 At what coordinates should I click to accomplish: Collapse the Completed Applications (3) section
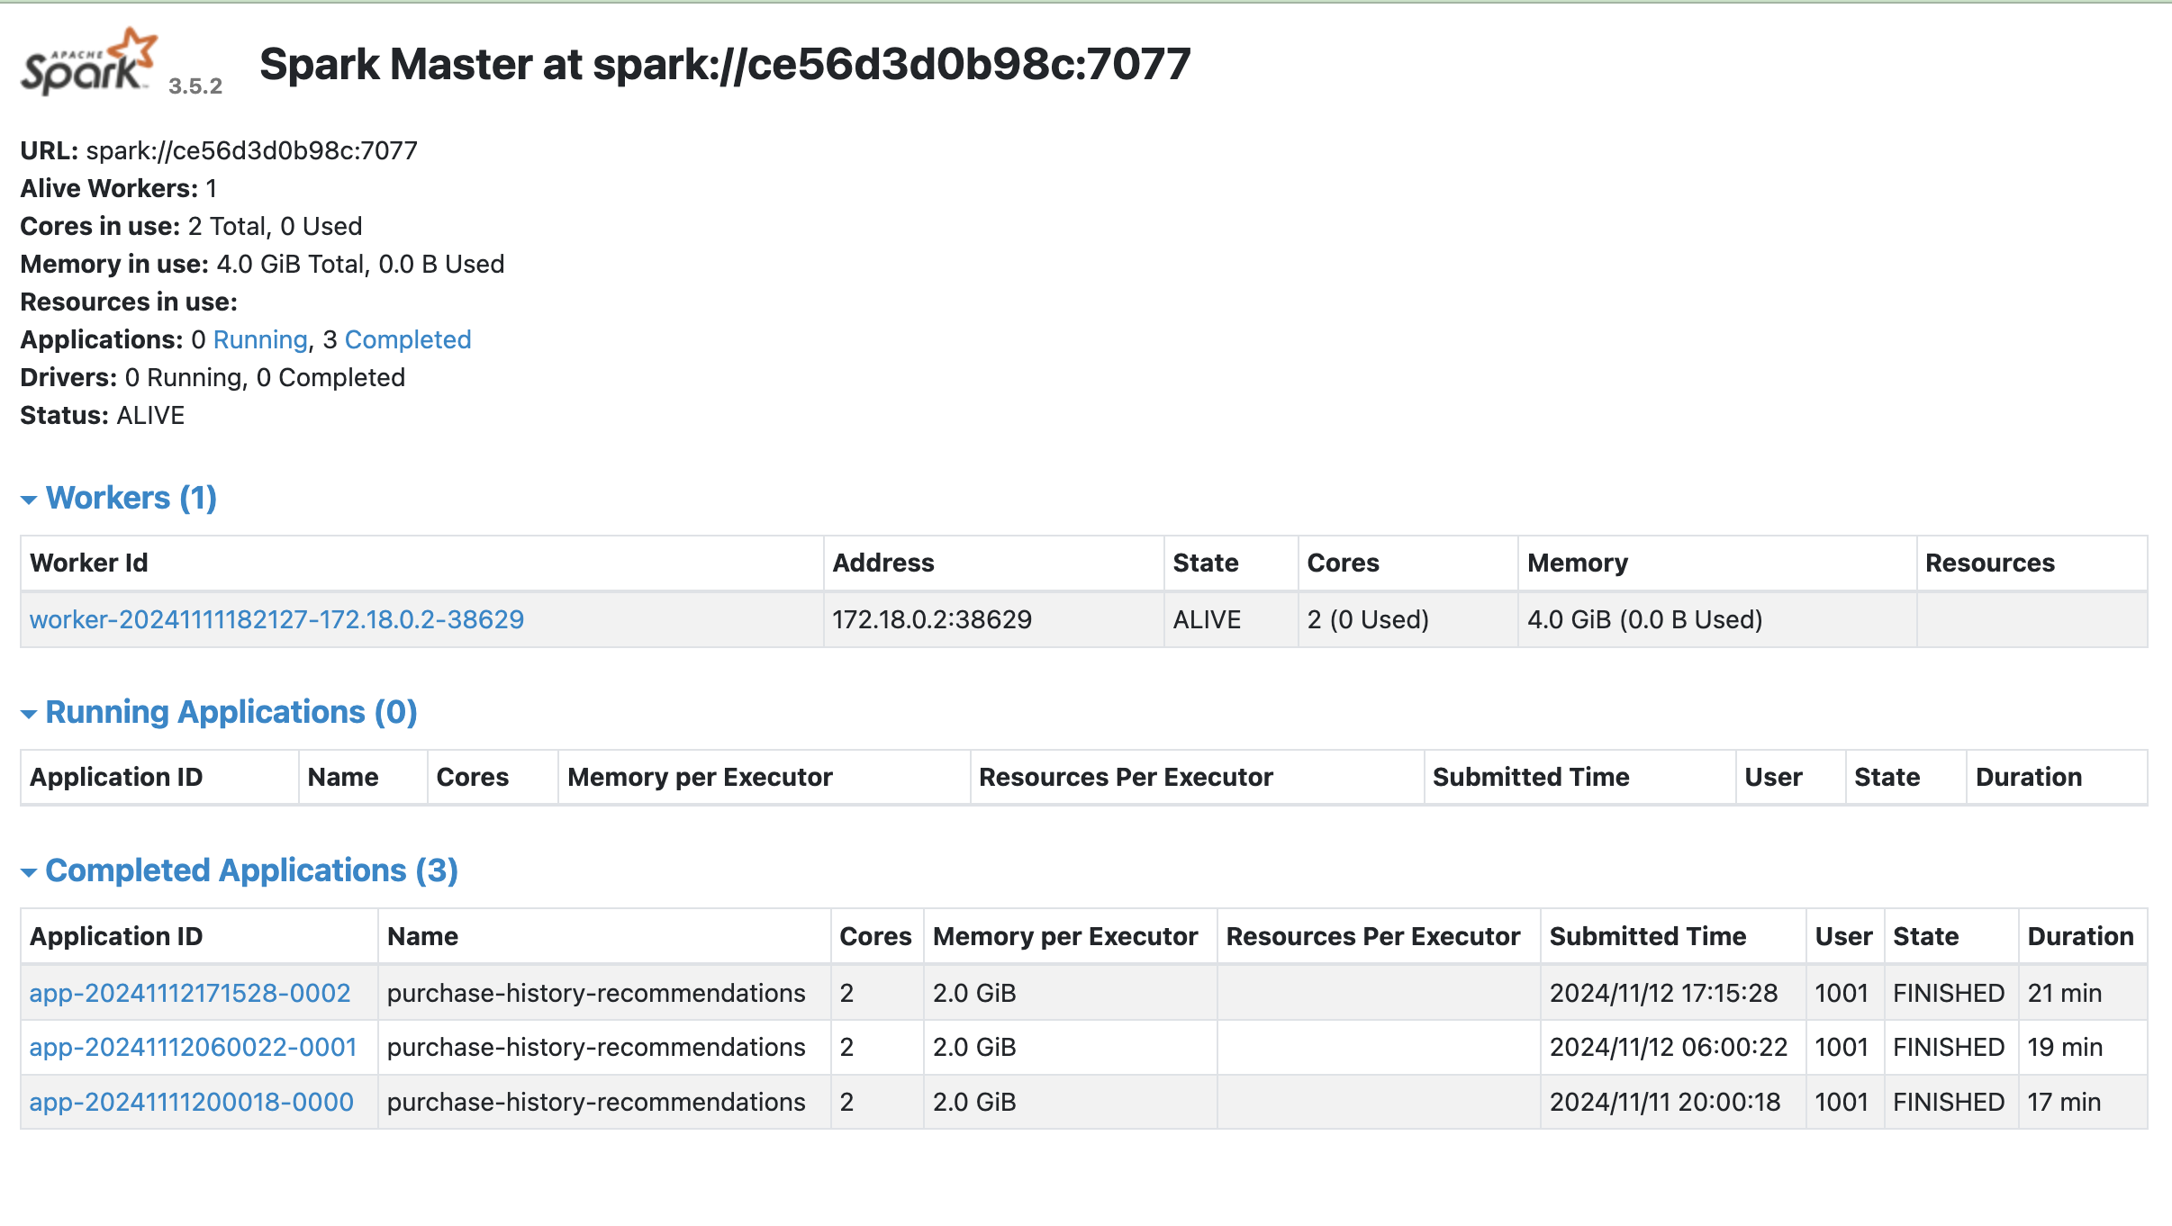[x=240, y=870]
